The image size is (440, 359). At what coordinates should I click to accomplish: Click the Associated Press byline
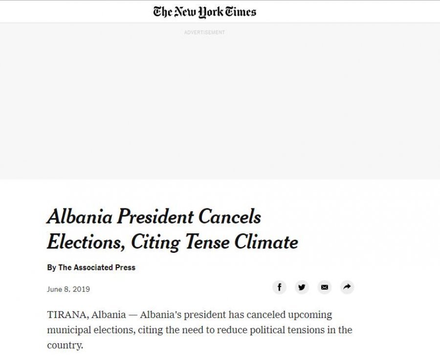(x=96, y=268)
